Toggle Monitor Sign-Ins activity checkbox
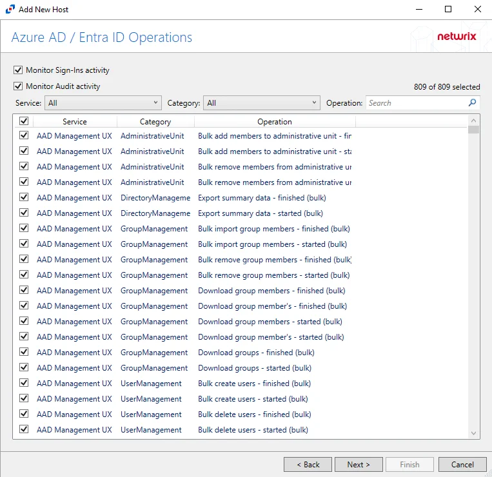The image size is (492, 477). [x=18, y=70]
